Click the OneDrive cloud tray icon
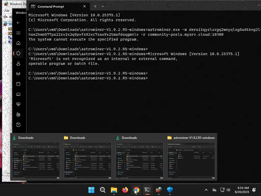 [214, 190]
